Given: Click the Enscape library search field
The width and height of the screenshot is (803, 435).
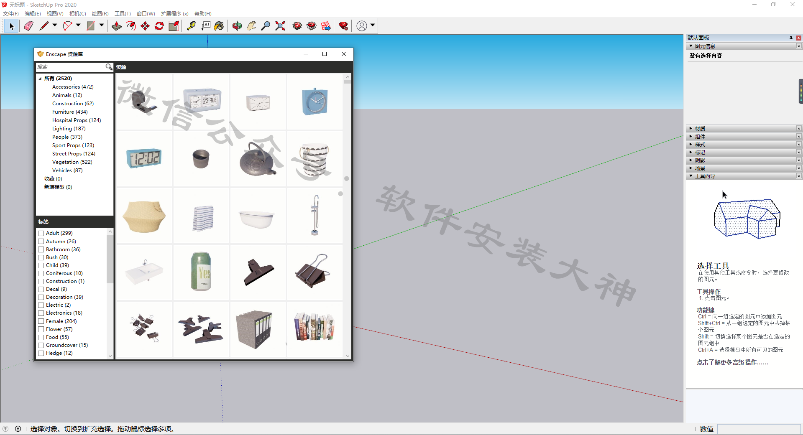Looking at the screenshot, I should tap(70, 67).
